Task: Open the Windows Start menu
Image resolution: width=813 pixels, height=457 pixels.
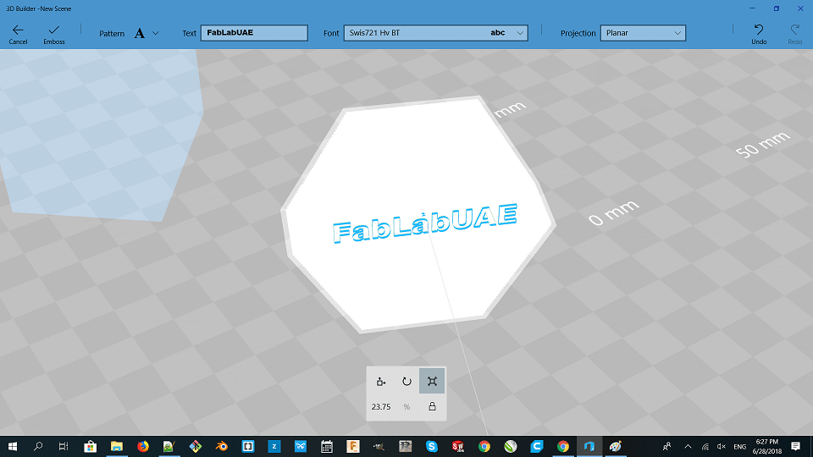Action: coord(13,446)
